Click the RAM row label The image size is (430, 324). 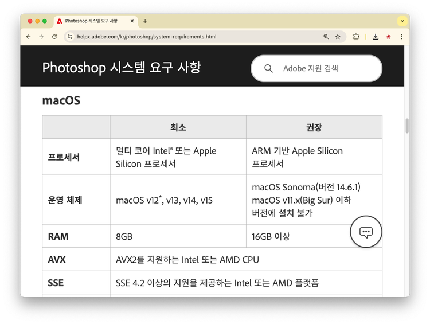(x=58, y=236)
